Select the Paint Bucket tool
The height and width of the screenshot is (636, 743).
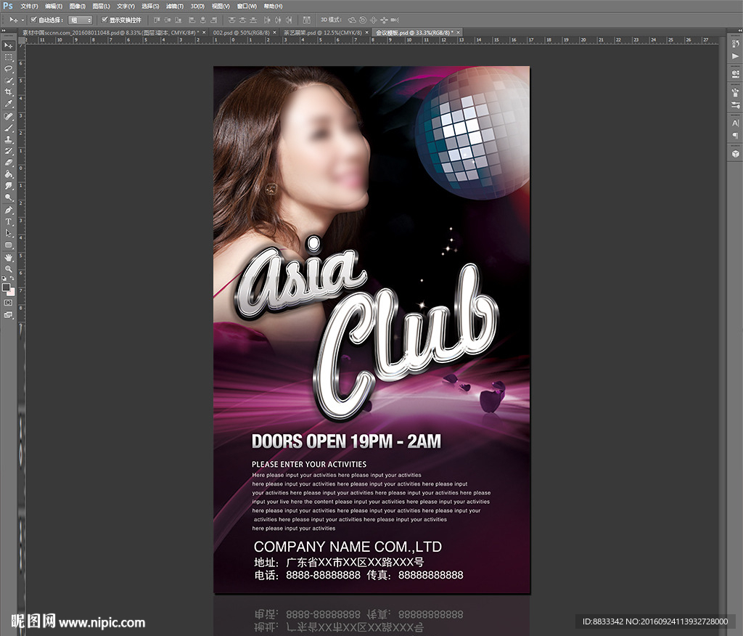9,174
